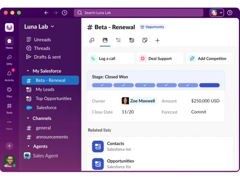Open the Salesforce app entry
This screenshot has width=240, height=180.
pyautogui.click(x=41, y=108)
